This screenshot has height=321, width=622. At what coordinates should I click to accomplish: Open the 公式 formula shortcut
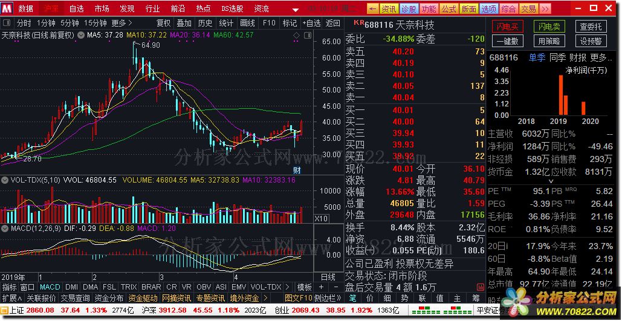(449, 8)
